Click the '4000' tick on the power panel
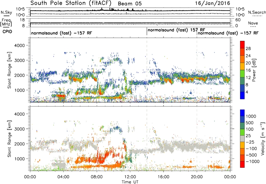 coord(19,46)
